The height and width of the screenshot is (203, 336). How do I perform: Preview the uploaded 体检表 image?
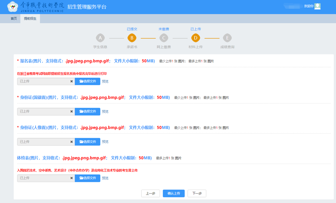(105, 178)
